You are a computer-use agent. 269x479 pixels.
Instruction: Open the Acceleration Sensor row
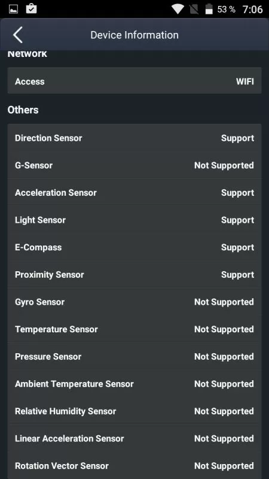pos(134,193)
